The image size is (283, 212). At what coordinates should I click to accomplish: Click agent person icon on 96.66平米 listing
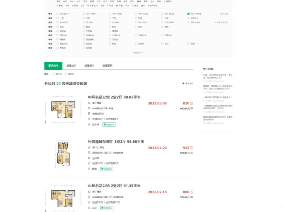89,169
